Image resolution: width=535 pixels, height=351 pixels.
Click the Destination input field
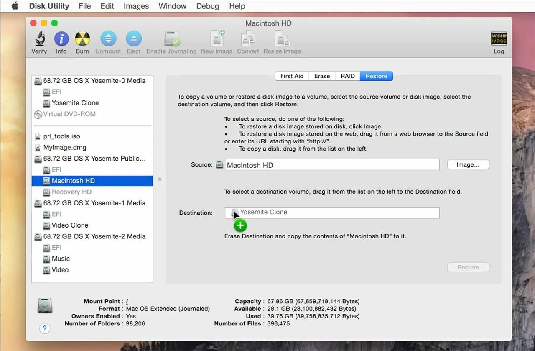pyautogui.click(x=332, y=213)
